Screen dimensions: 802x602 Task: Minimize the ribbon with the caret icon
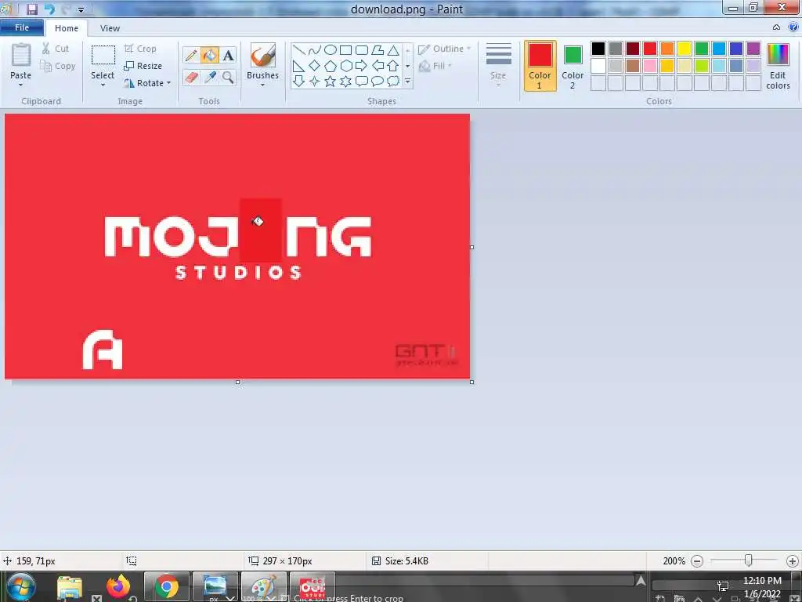pyautogui.click(x=776, y=27)
